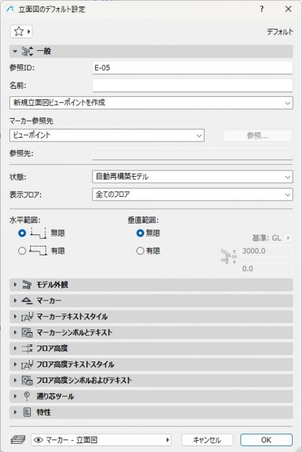The width and height of the screenshot is (302, 452).
Task: Select 有限 for 水平範囲
Action: [22, 251]
